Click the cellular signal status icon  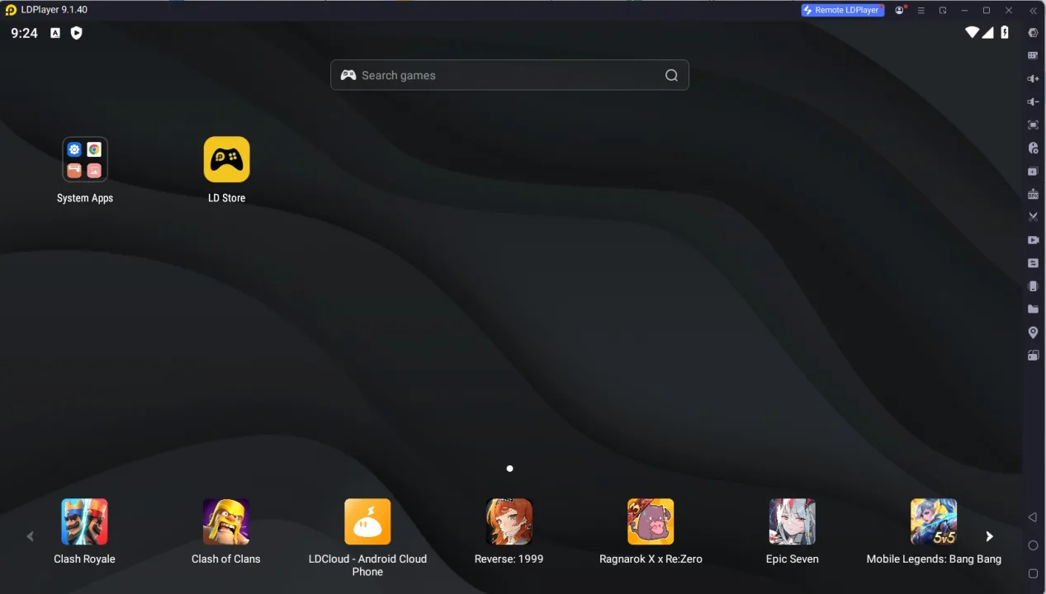pyautogui.click(x=988, y=33)
